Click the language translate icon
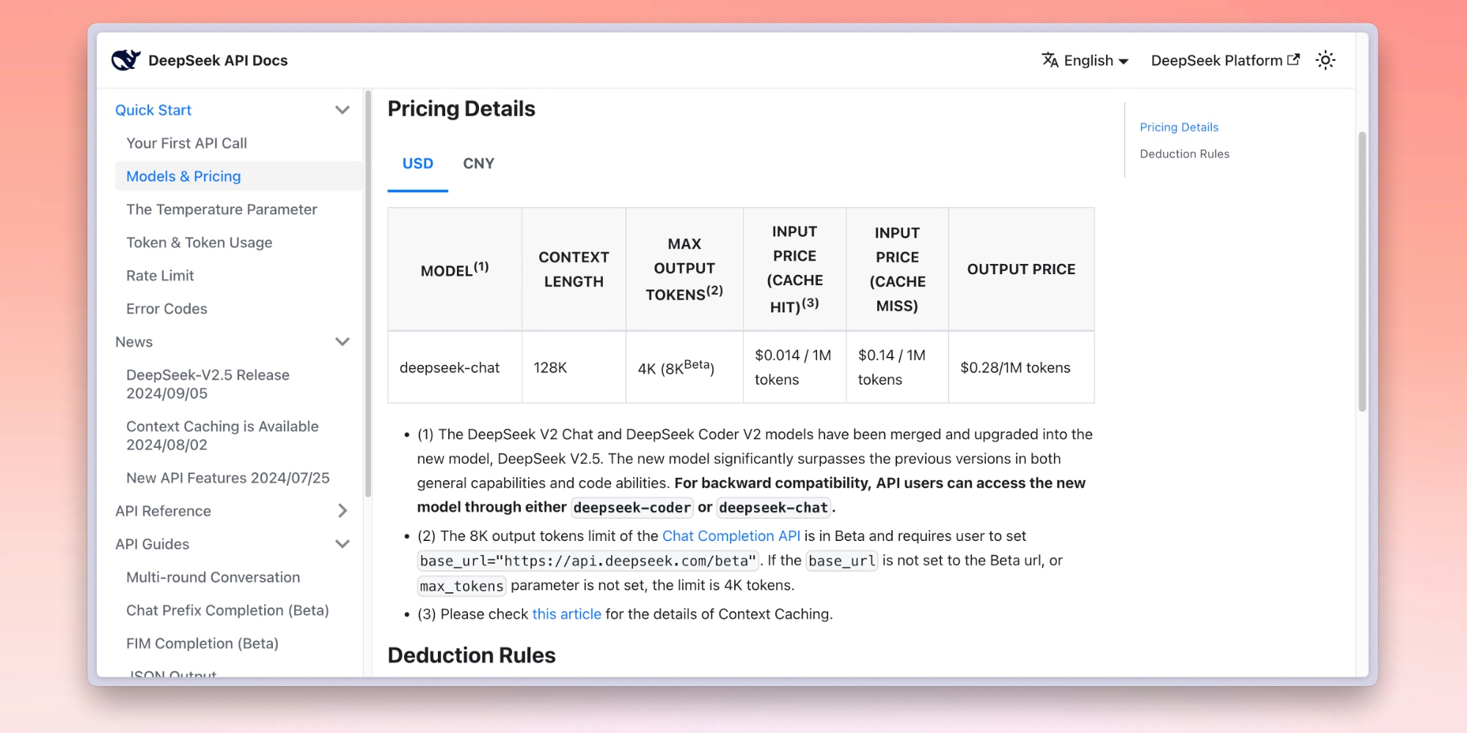Screen dimensions: 1467x733 click(x=1050, y=60)
